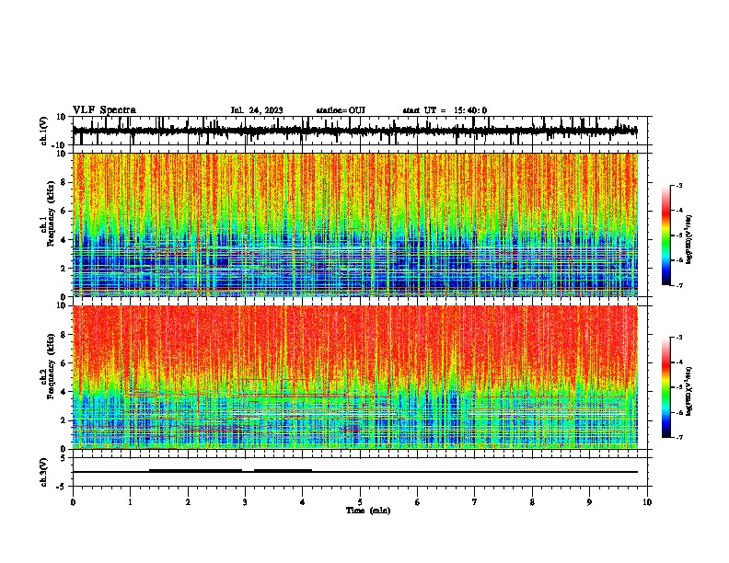Click the ch.1 "Frequency (kHz)" axis label
729x563 pixels.
(x=51, y=213)
